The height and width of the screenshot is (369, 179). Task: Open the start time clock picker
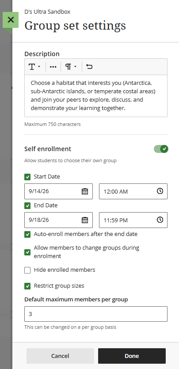pyautogui.click(x=160, y=191)
